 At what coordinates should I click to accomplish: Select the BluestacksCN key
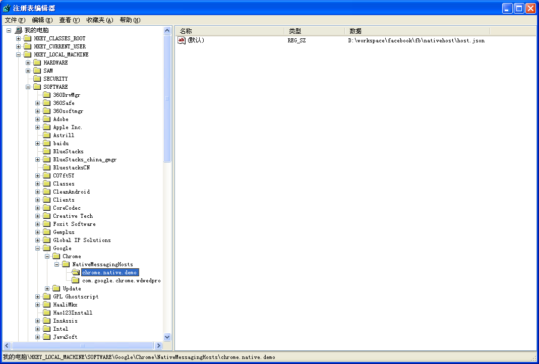[x=72, y=168]
